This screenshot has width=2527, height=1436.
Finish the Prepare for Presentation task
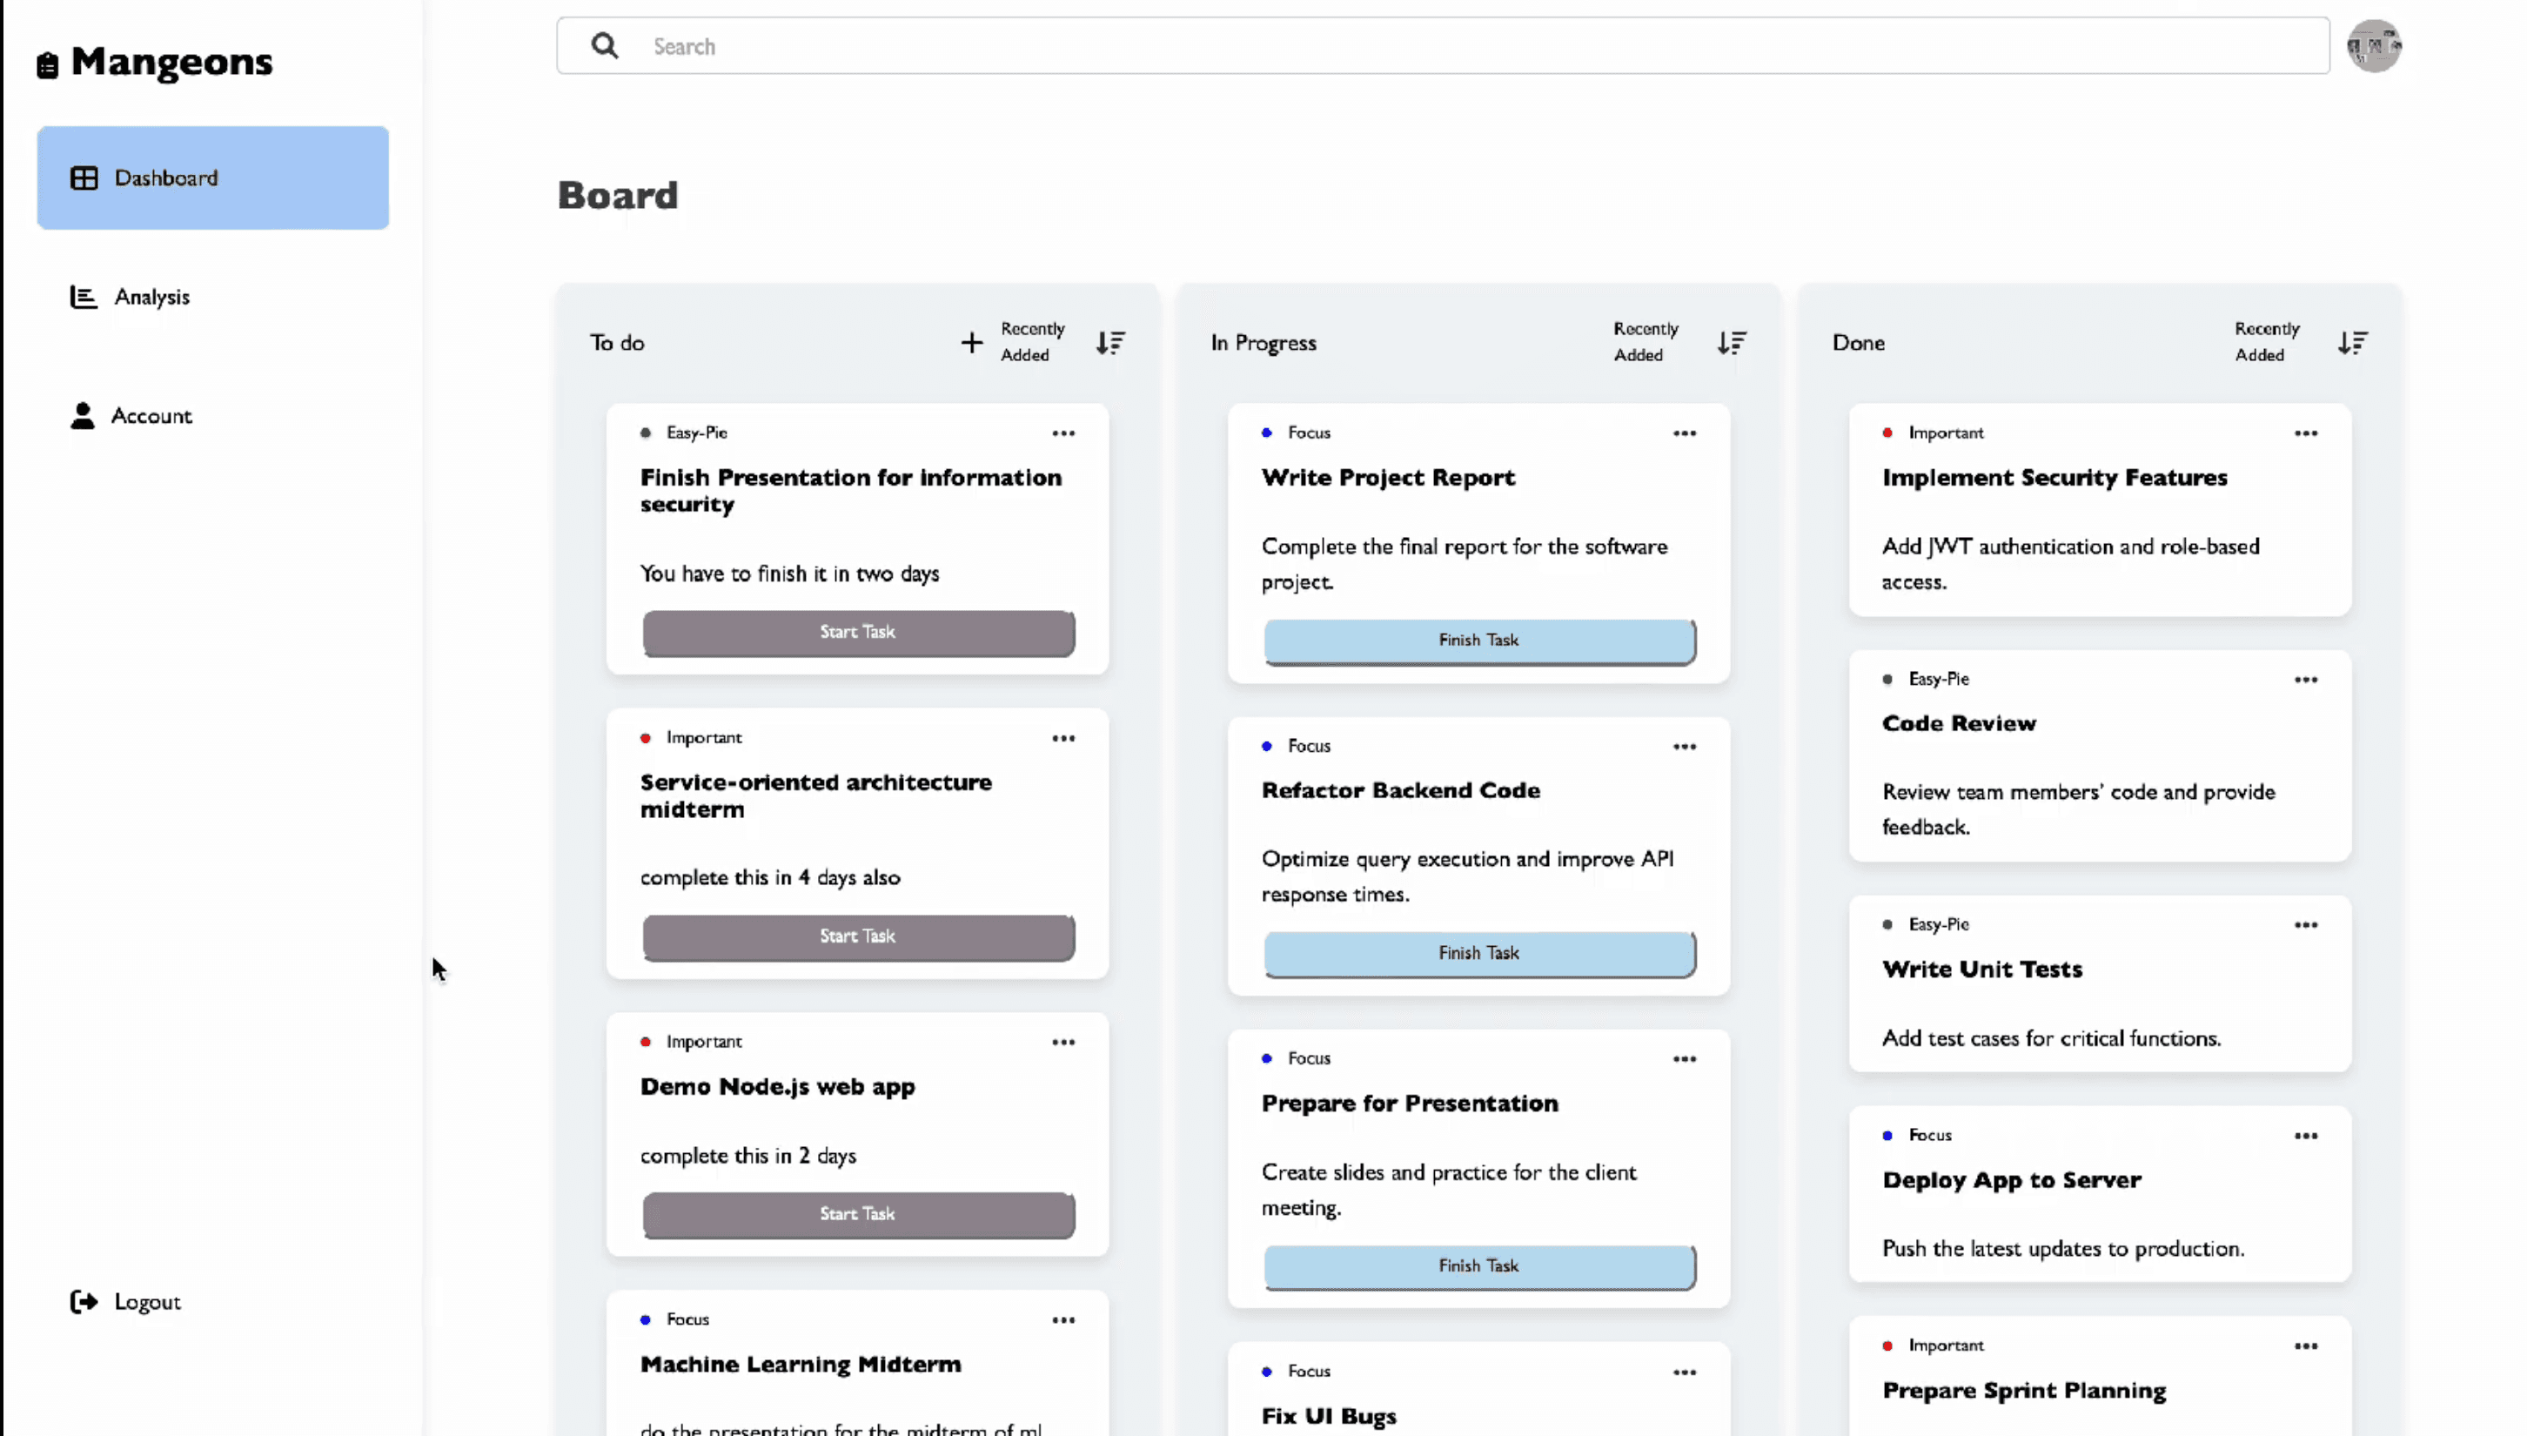point(1479,1266)
